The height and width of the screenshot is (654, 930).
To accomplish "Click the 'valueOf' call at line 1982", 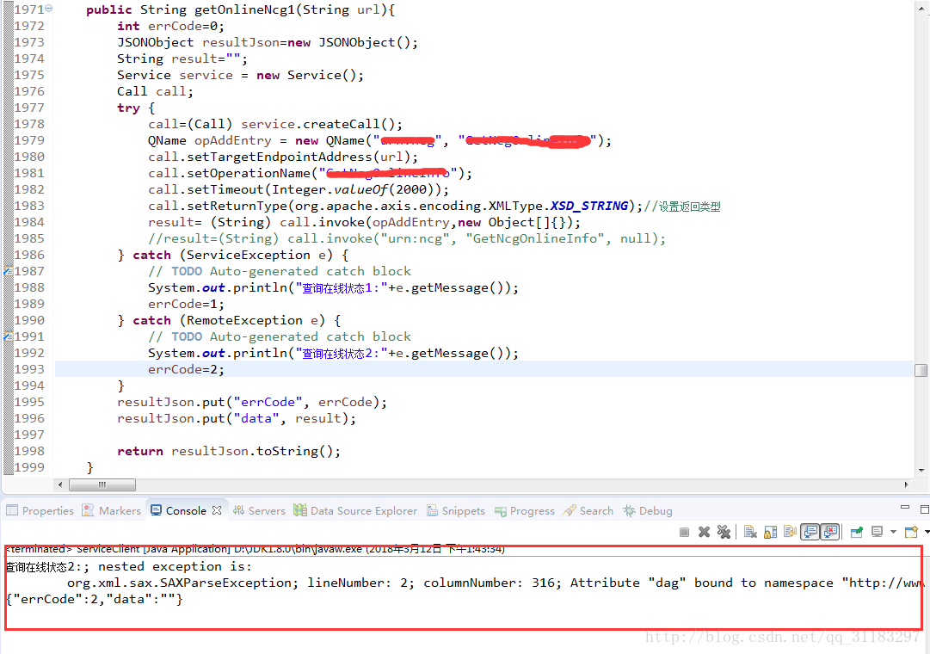I will click(x=360, y=189).
